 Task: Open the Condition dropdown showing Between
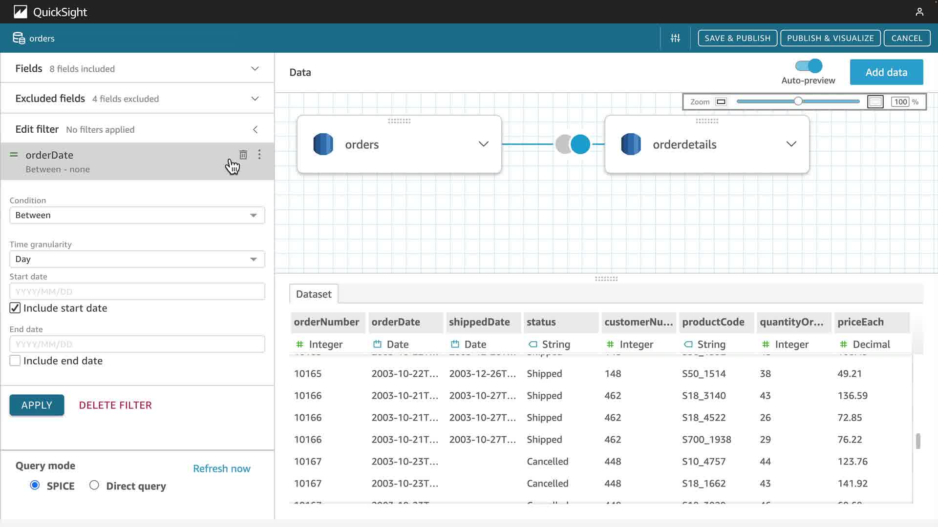click(x=137, y=215)
